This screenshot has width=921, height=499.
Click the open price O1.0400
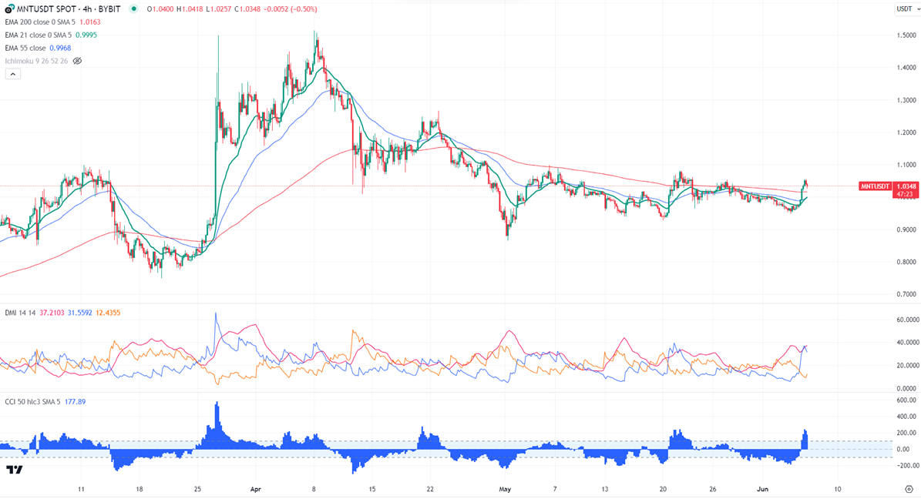click(x=160, y=9)
